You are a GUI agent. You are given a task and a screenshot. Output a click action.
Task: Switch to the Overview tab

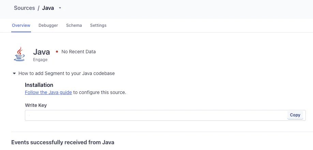(21, 25)
